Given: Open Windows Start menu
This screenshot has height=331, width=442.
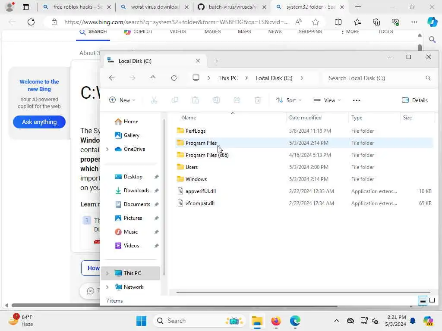Looking at the screenshot, I should pyautogui.click(x=141, y=321).
